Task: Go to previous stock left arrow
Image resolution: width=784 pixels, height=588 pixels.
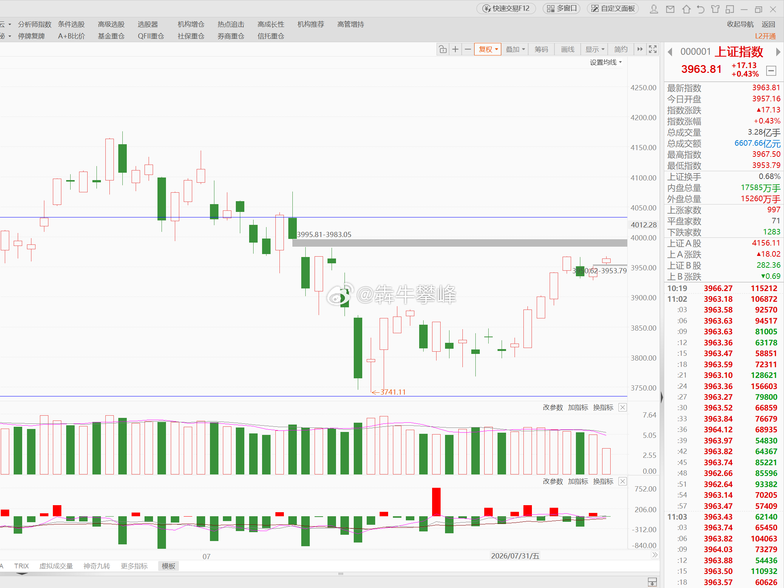Action: [670, 52]
